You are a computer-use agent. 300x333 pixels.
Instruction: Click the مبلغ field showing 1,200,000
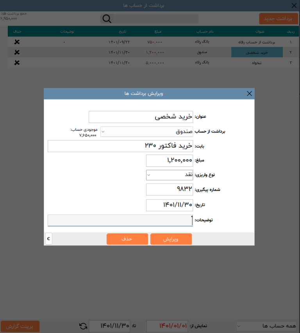[170, 160]
